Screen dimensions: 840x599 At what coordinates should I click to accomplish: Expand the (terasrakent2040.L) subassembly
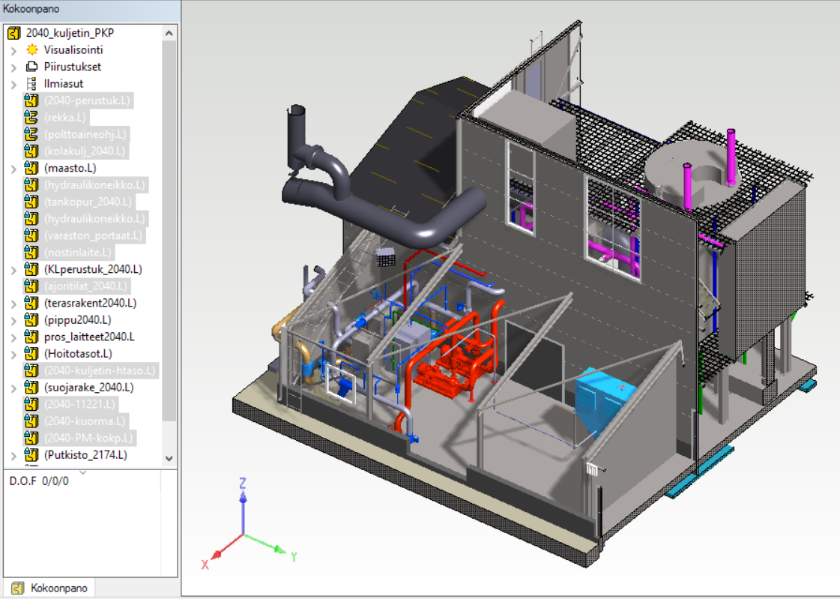13,304
